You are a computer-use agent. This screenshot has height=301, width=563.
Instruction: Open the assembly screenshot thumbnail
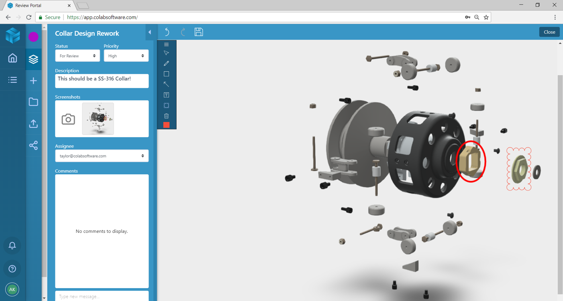click(98, 119)
